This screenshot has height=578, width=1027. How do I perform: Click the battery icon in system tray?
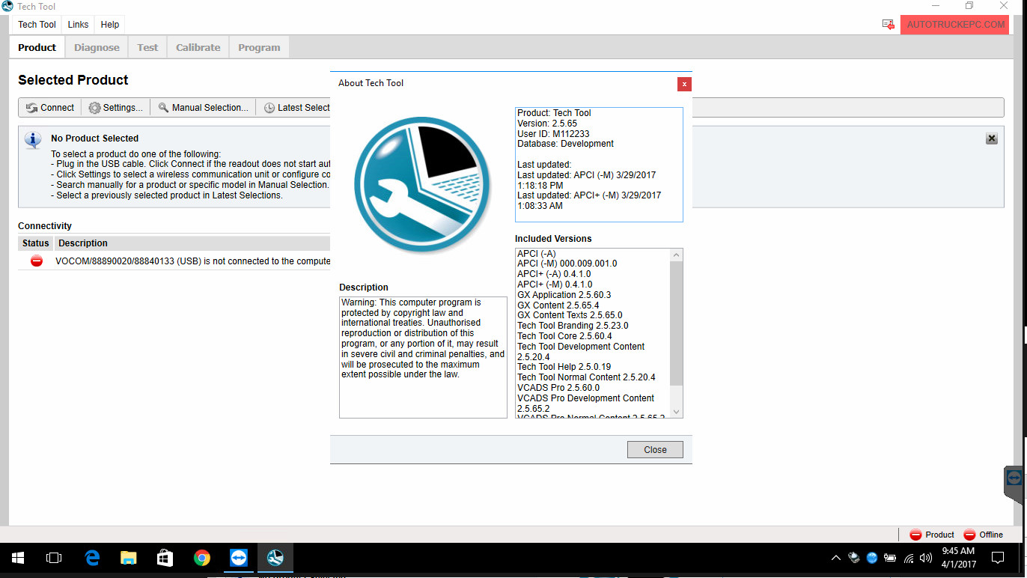[x=890, y=558]
